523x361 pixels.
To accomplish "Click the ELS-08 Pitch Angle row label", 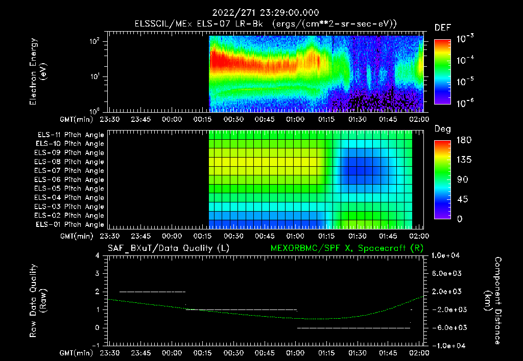I will tap(69, 162).
